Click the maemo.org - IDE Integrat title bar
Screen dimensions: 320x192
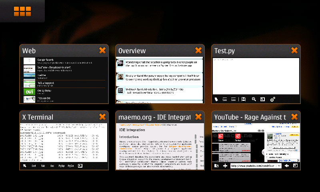tap(154, 117)
